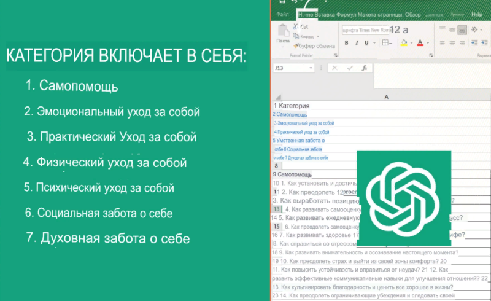Screen dimensions: 491x301
Task: Select row header 8
Action: click(x=276, y=166)
